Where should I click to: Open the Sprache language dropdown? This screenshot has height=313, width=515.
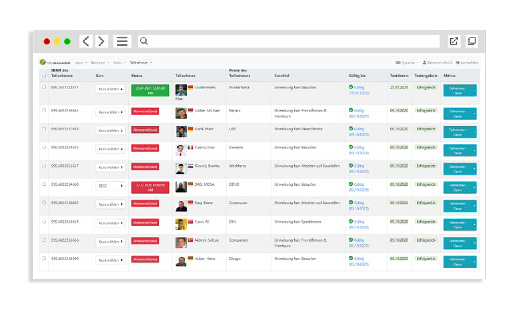click(x=407, y=63)
